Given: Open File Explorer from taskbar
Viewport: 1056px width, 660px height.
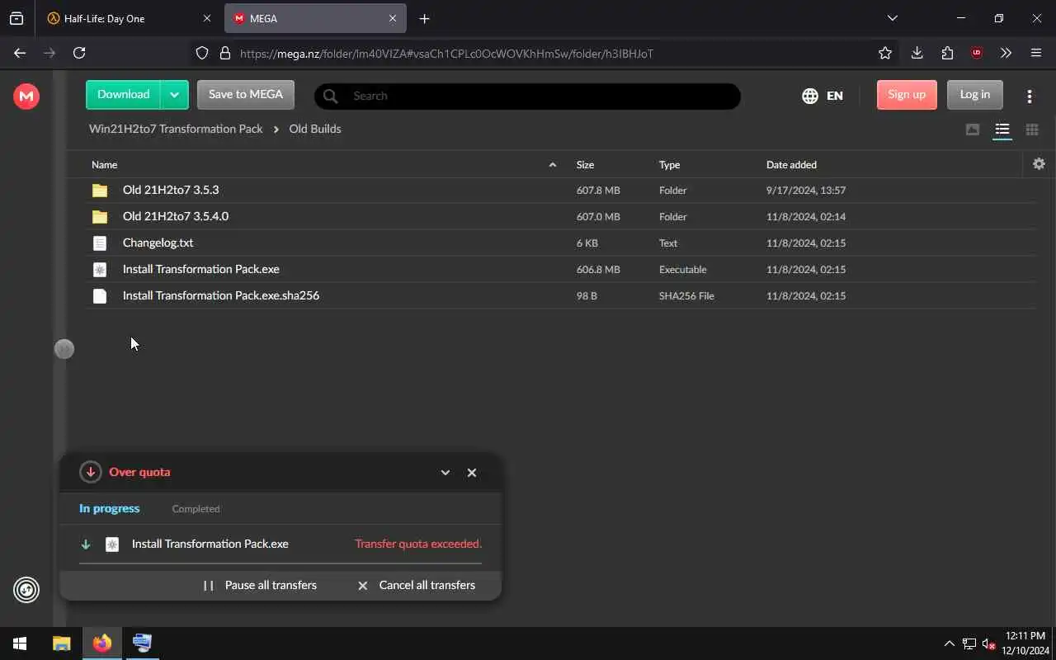Looking at the screenshot, I should click(62, 643).
